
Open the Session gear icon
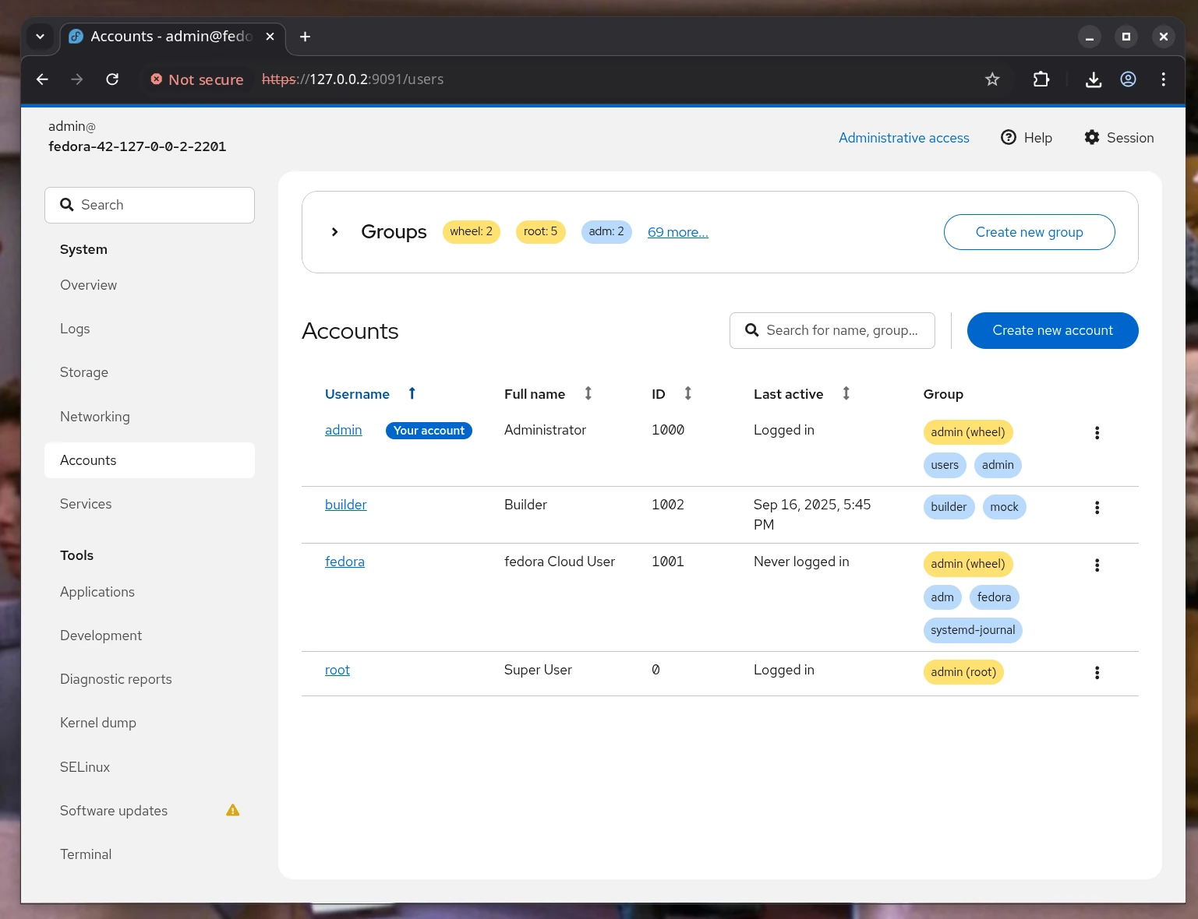click(x=1092, y=137)
